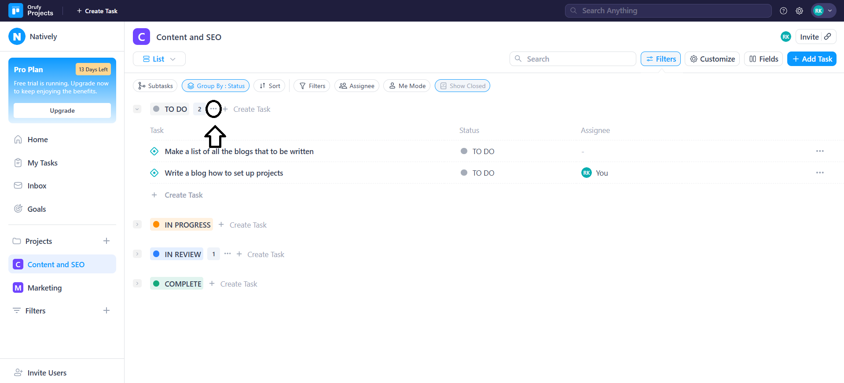The width and height of the screenshot is (844, 383).
Task: Add a new project with plus icon
Action: tap(106, 241)
